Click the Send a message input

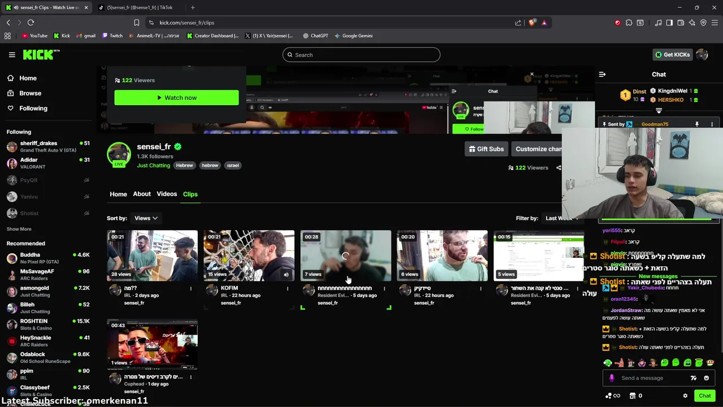(x=651, y=378)
